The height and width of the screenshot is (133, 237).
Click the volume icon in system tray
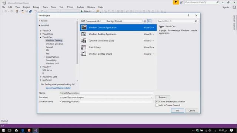click(210, 130)
